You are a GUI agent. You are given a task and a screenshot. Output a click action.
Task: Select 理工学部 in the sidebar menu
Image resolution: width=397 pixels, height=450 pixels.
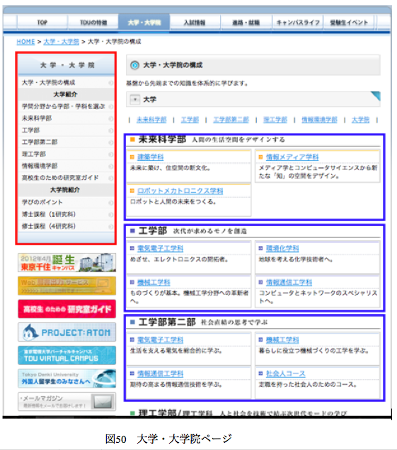coord(67,154)
